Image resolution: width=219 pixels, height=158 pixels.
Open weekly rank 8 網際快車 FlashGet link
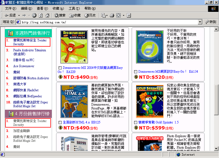26,90
